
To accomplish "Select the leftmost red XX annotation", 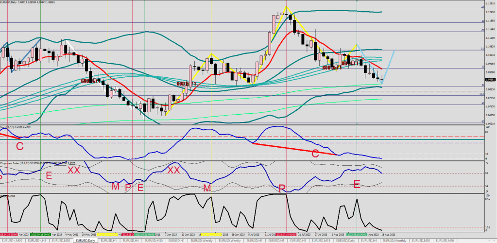I will tap(74, 170).
